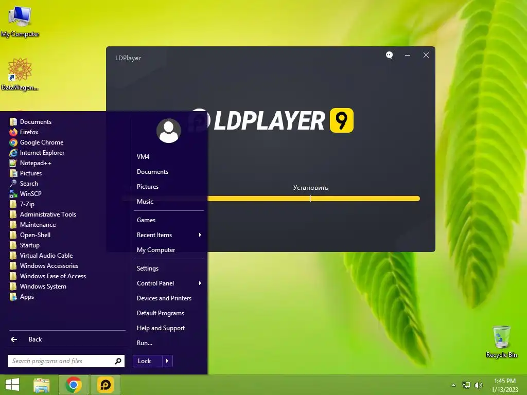Click the magnifier icon in start search box

(x=118, y=361)
